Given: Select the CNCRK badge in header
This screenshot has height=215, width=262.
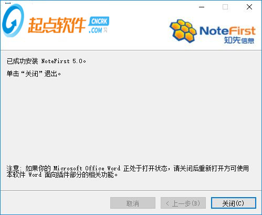Looking at the screenshot, I should click(x=99, y=22).
